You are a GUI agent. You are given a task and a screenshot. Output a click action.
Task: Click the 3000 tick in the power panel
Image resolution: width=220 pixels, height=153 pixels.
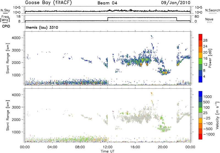[16, 50]
